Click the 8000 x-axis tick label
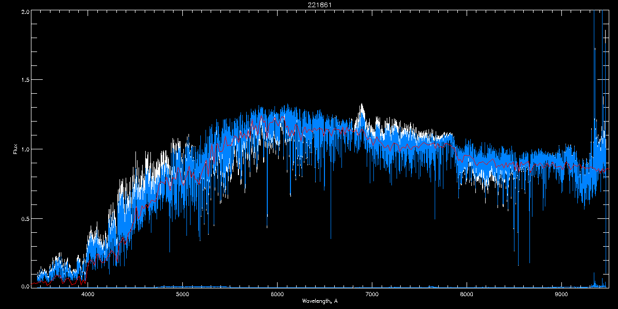This screenshot has width=618, height=309. point(467,295)
